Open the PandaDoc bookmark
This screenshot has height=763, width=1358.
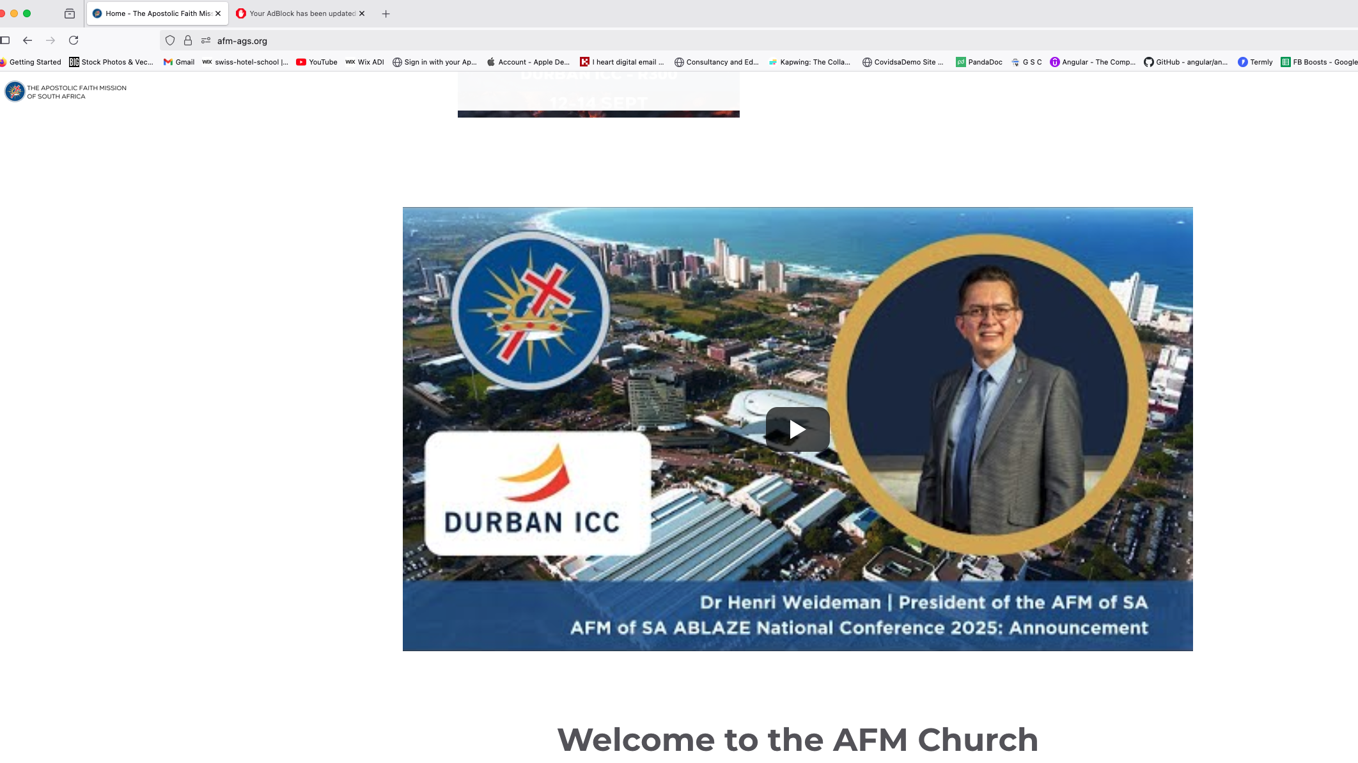[x=979, y=62]
